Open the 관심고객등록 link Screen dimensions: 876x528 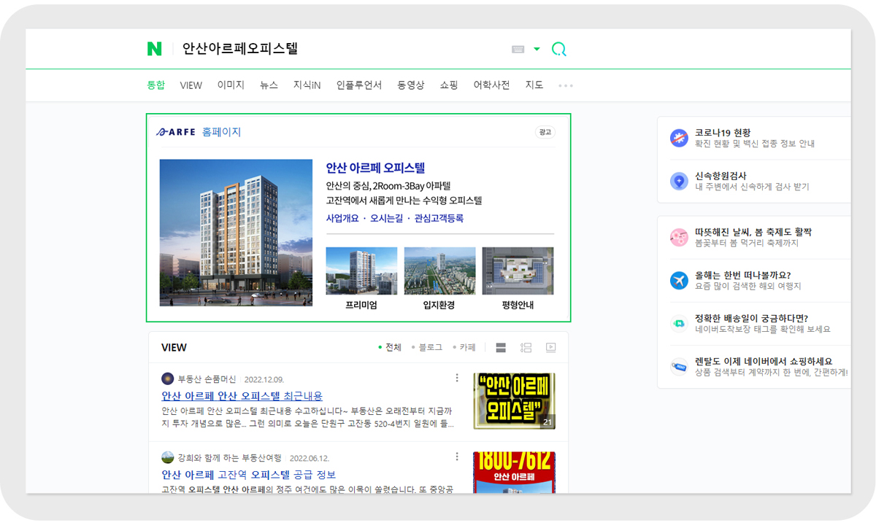tap(439, 218)
